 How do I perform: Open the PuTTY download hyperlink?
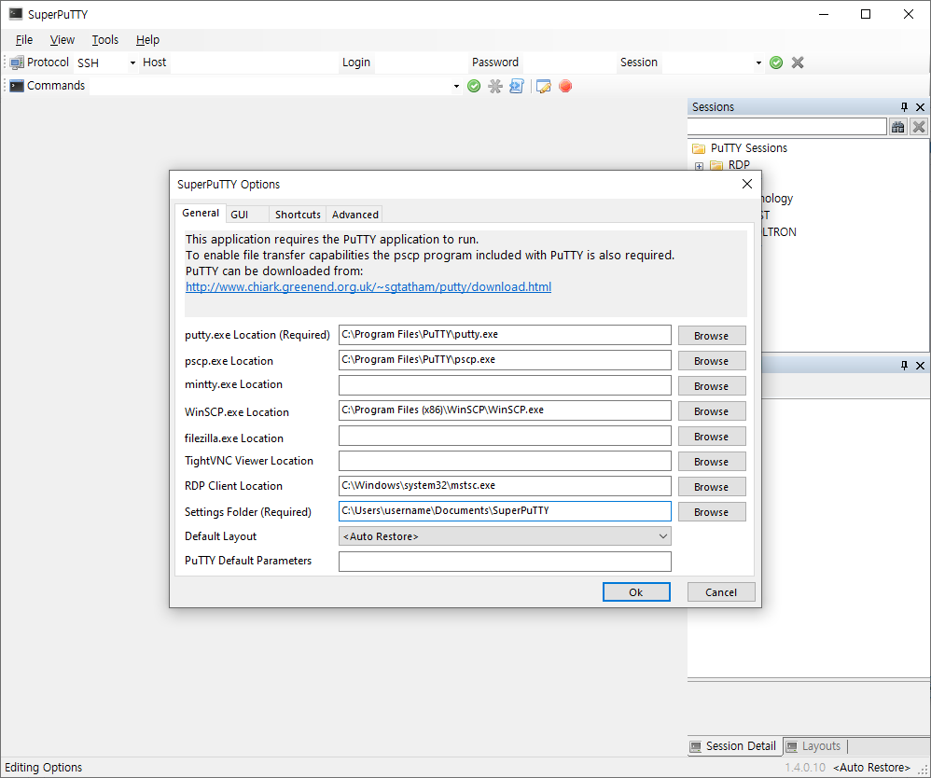[368, 286]
